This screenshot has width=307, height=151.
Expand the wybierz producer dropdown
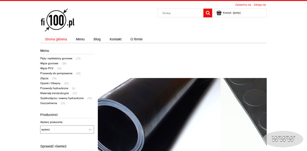tap(67, 129)
